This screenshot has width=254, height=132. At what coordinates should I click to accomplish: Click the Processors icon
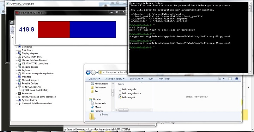[x=20, y=94]
